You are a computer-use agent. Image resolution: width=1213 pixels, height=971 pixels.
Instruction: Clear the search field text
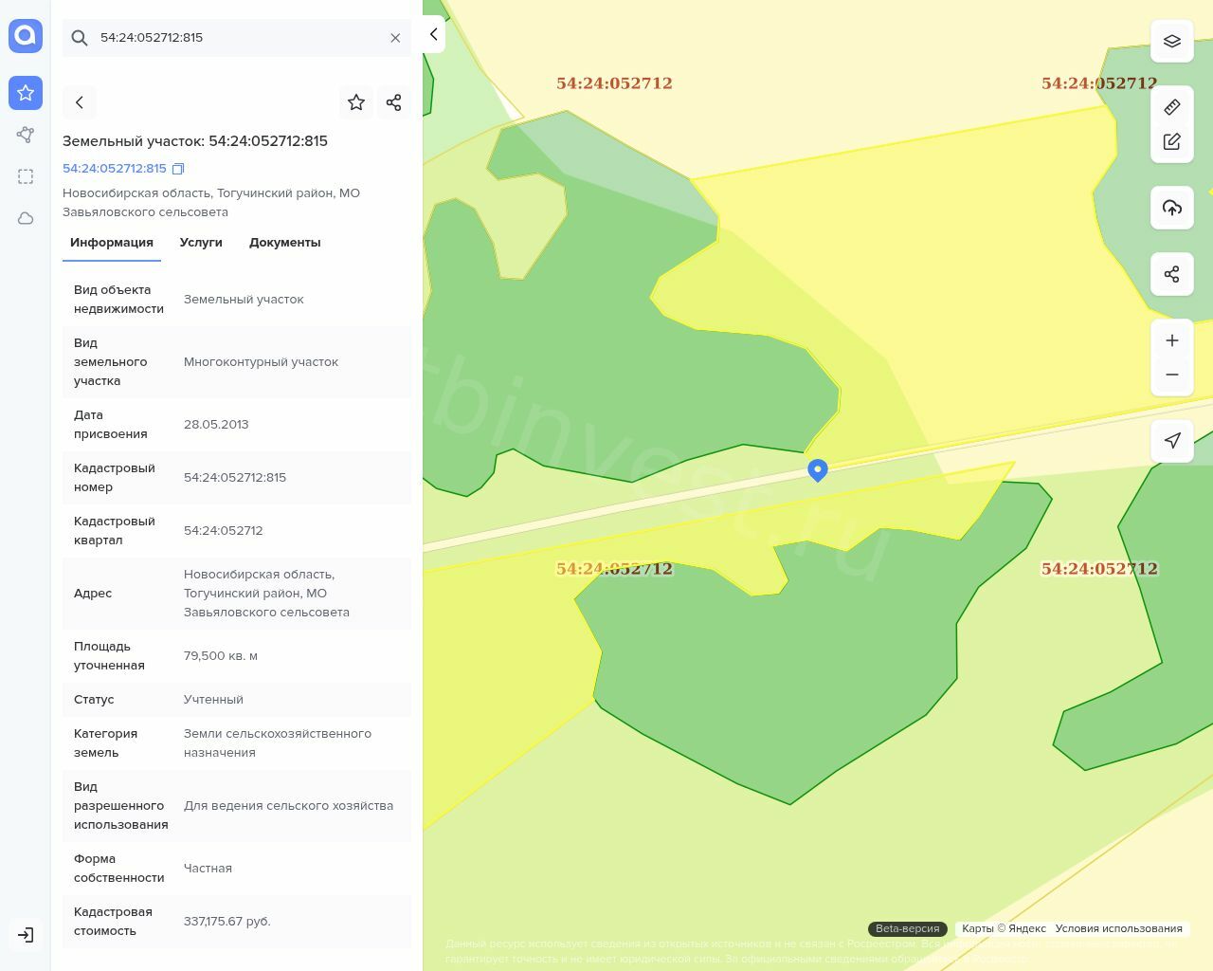click(x=395, y=38)
